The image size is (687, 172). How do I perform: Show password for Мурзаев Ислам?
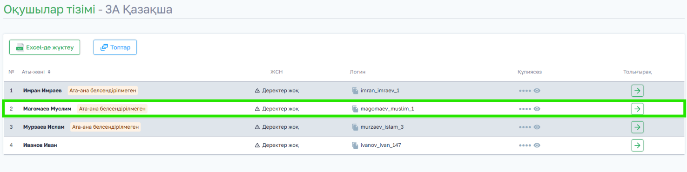[x=537, y=127]
